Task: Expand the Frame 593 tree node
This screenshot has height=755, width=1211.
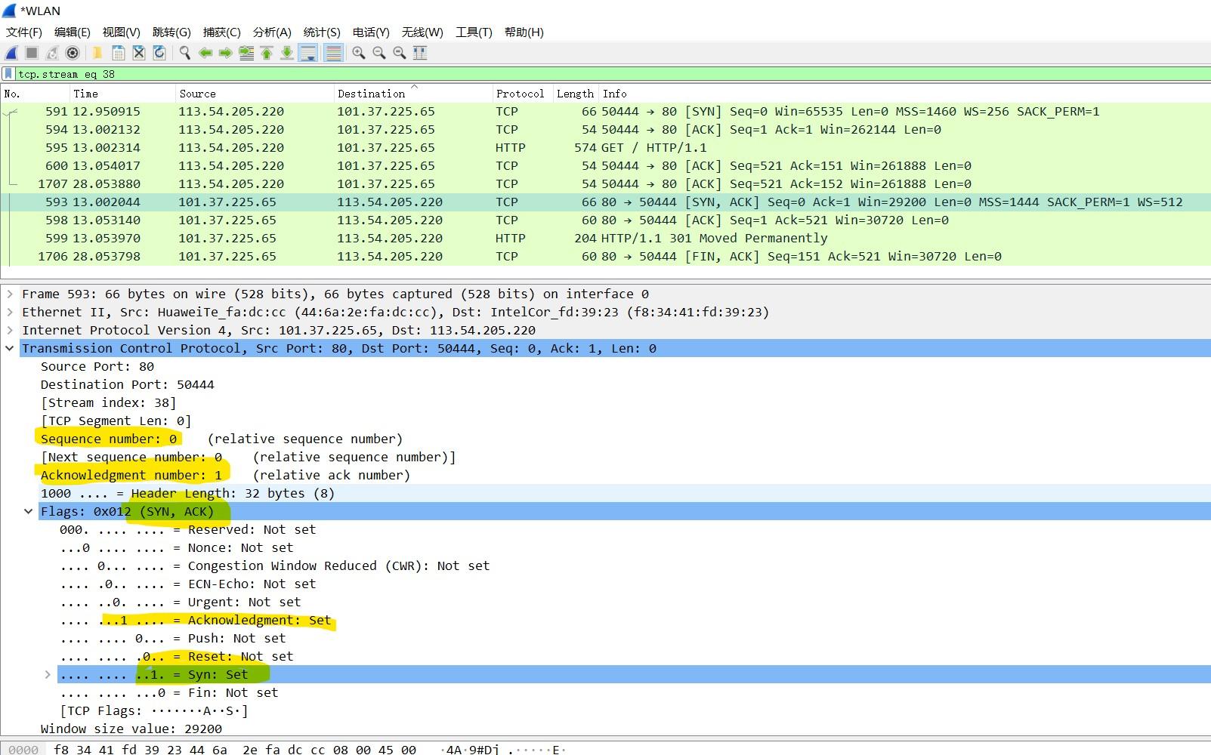Action: pos(10,294)
